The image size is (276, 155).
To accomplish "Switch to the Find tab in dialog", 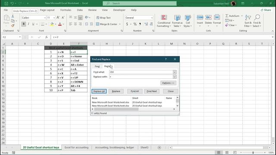I will (97, 66).
